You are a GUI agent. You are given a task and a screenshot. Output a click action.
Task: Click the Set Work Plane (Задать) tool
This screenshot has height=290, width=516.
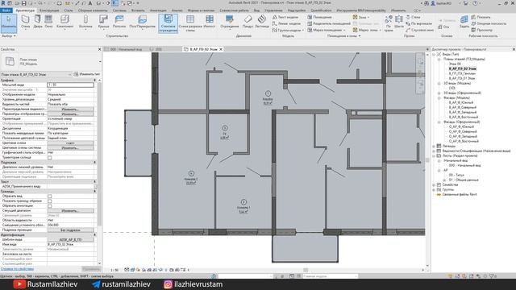click(x=464, y=22)
